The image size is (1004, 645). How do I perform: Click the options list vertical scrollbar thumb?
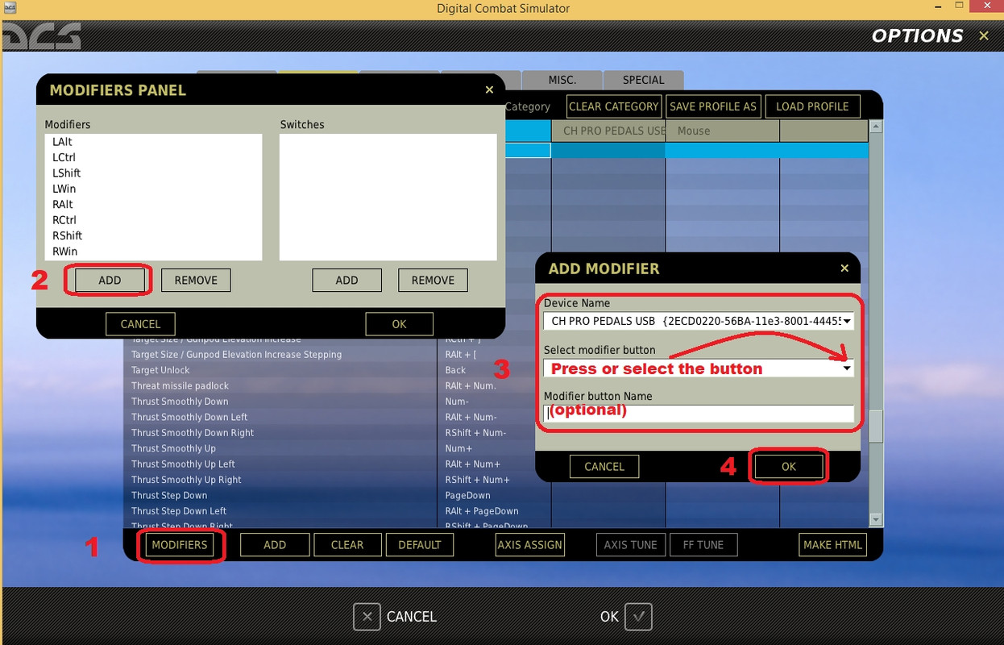tap(877, 426)
